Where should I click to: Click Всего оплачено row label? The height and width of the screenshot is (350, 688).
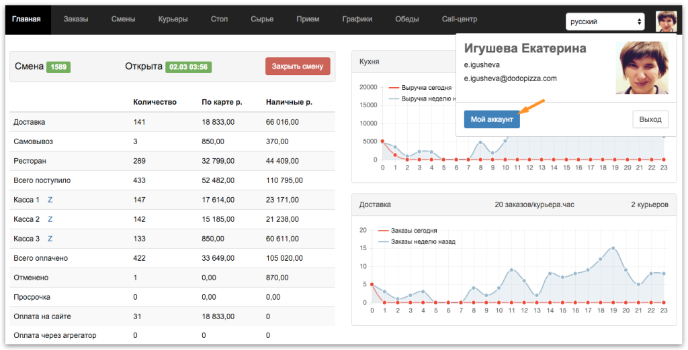(41, 258)
